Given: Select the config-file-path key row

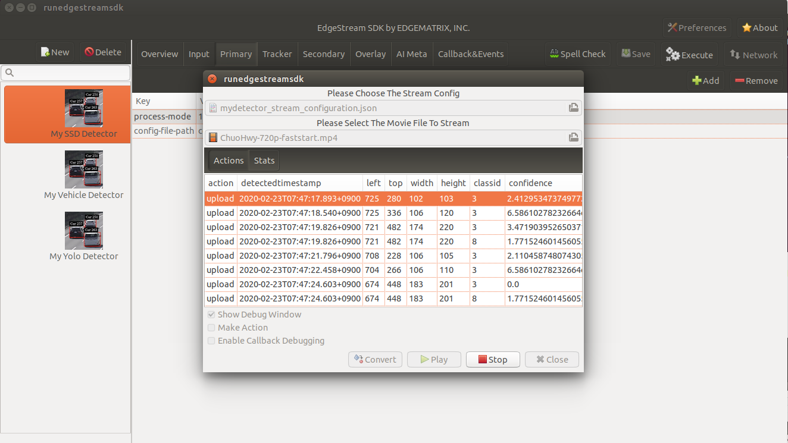Looking at the screenshot, I should tap(164, 131).
